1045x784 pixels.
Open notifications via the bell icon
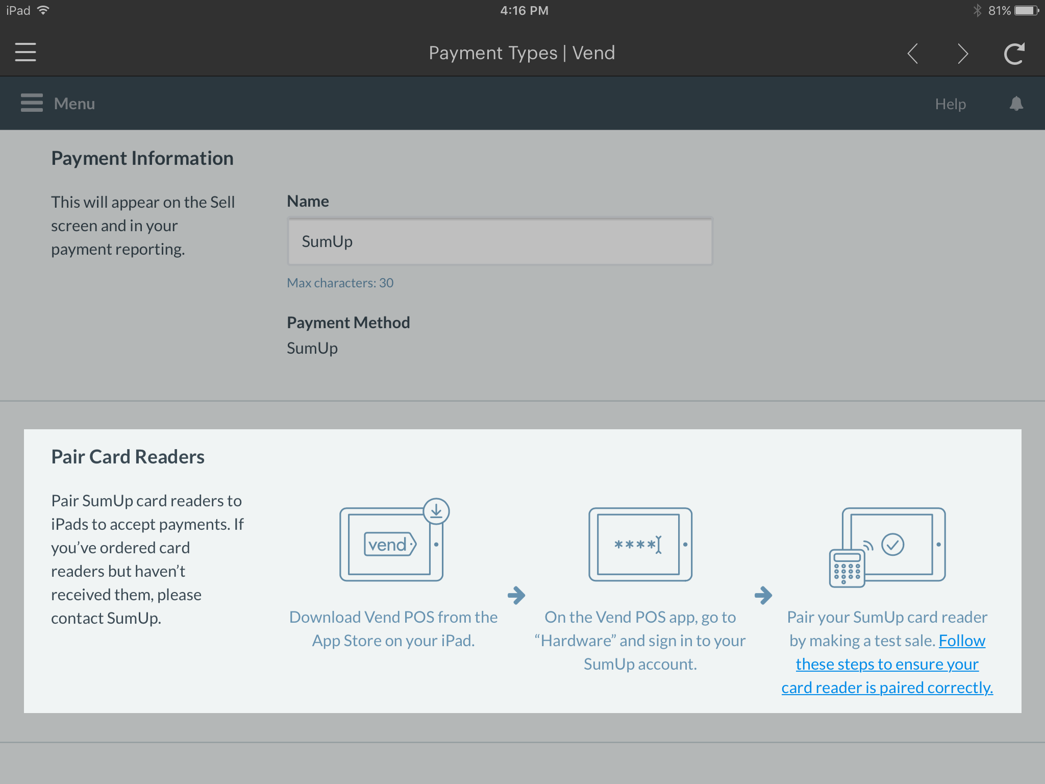coord(1015,103)
